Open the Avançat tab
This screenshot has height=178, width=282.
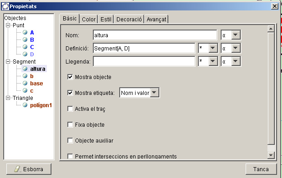(156, 19)
